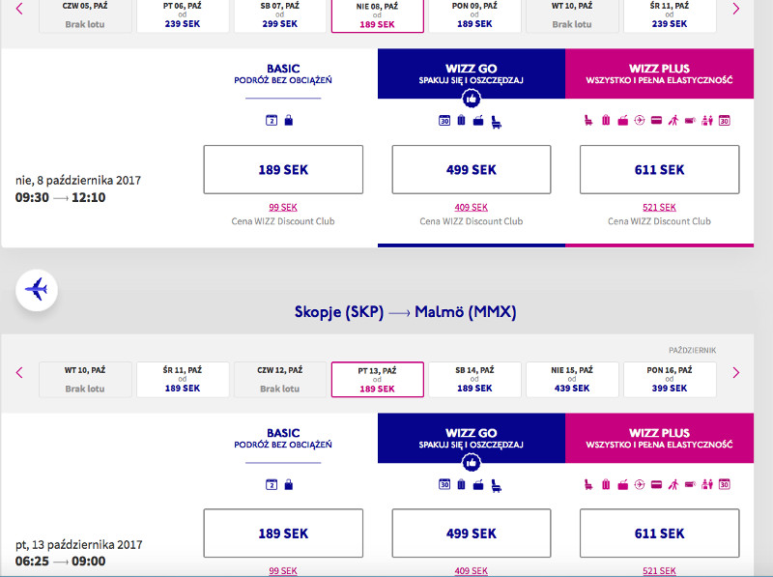Click Wizz Plus airplane circle icon, 8 października flight
Screen dimensions: 773x577
tap(640, 121)
